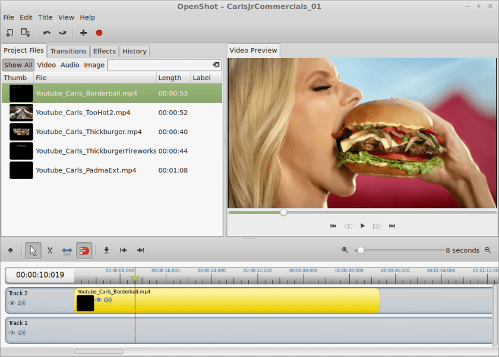This screenshot has height=357, width=499.
Task: Open the Effects panel
Action: (x=105, y=51)
